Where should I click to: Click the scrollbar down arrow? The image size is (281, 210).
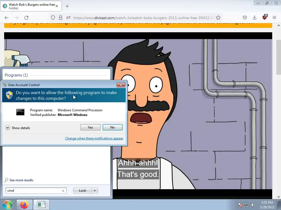click(x=279, y=197)
